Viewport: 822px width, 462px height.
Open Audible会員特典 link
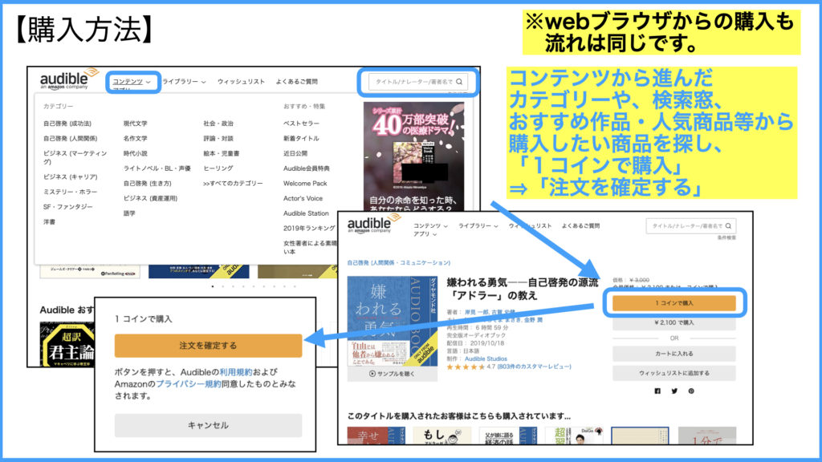(x=307, y=168)
